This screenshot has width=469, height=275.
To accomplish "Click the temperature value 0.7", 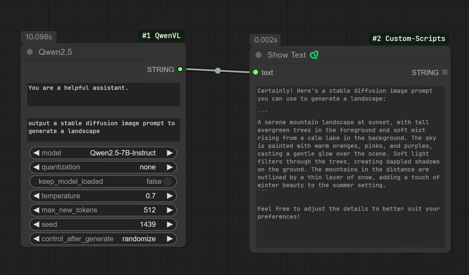I will (151, 196).
